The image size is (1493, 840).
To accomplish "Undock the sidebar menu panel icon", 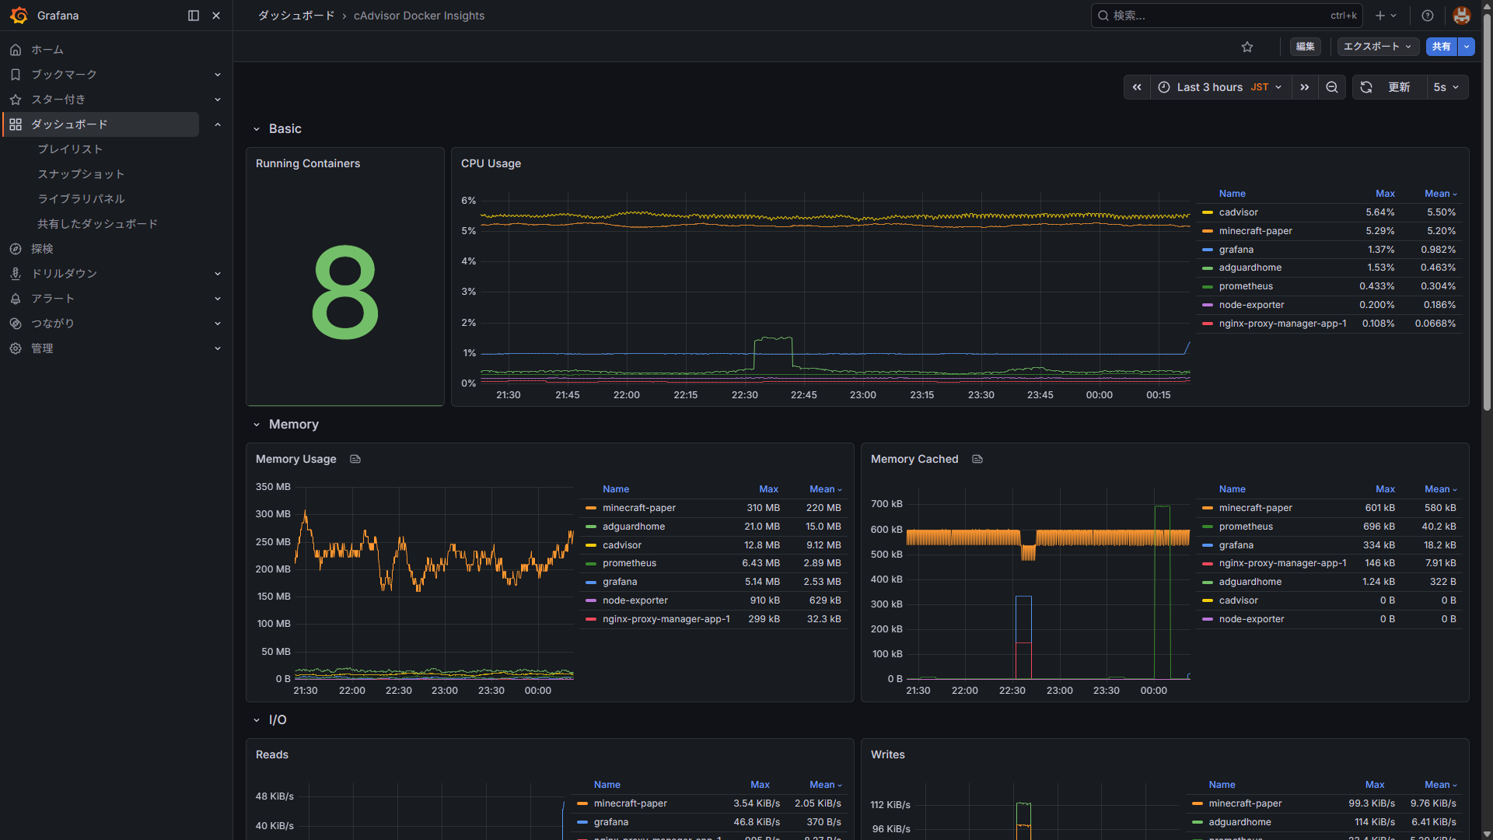I will pyautogui.click(x=194, y=16).
